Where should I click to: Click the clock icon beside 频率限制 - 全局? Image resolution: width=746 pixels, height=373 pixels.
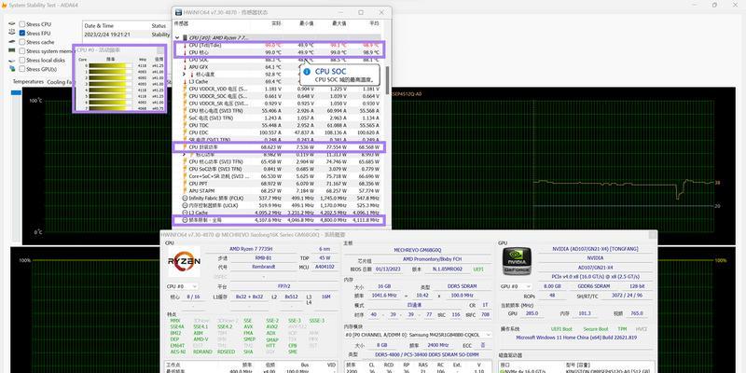tap(185, 220)
